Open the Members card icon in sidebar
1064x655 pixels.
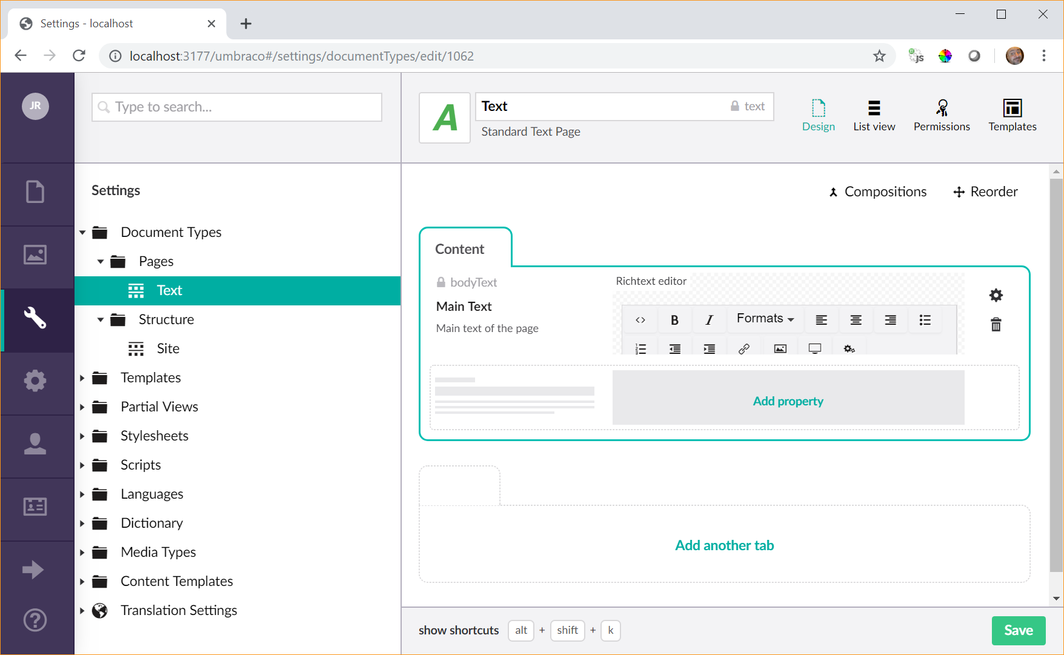click(x=35, y=507)
